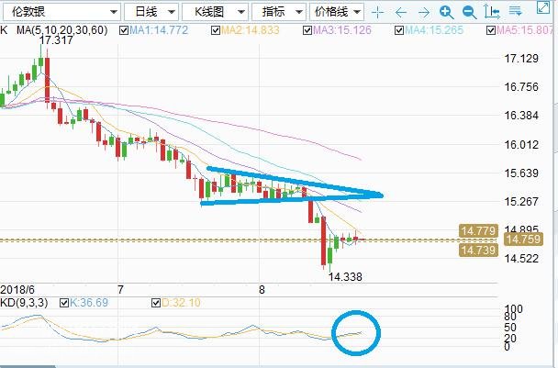Click the 14.739 price tag

tap(479, 251)
